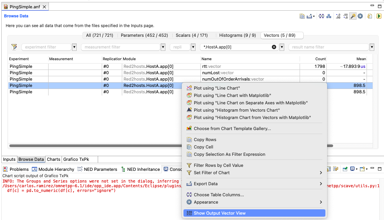Click the green play arrow toolbar icon
The width and height of the screenshot is (384, 220).
[x=379, y=16]
